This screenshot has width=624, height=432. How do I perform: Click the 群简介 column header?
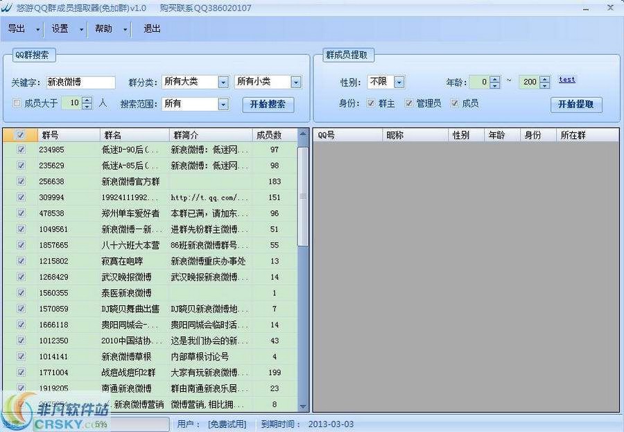click(211, 135)
